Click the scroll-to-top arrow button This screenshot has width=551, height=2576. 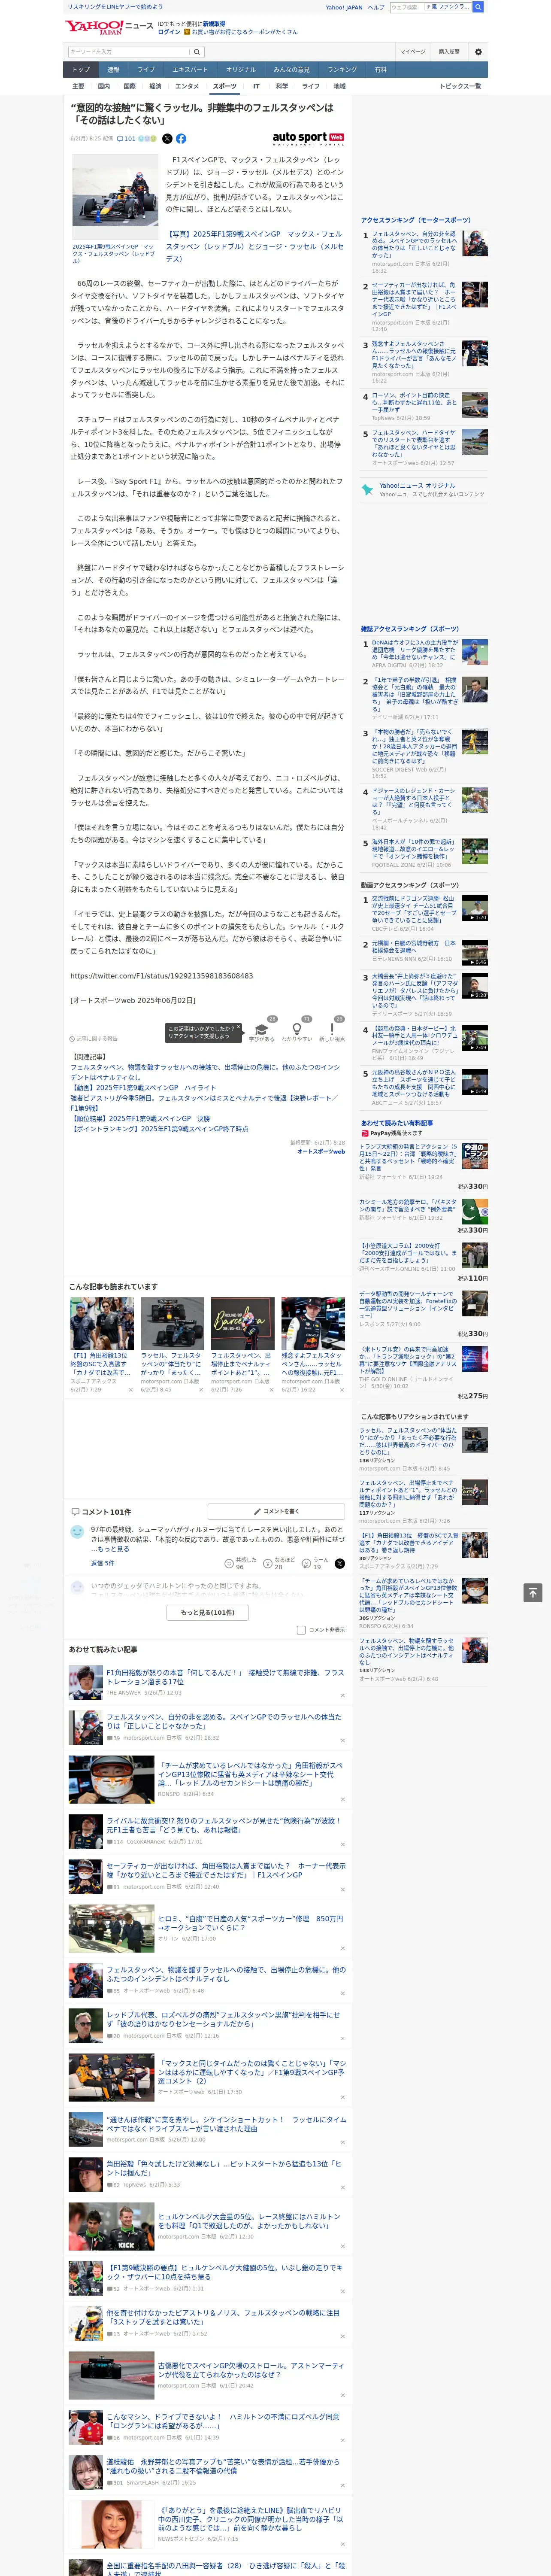[533, 1592]
